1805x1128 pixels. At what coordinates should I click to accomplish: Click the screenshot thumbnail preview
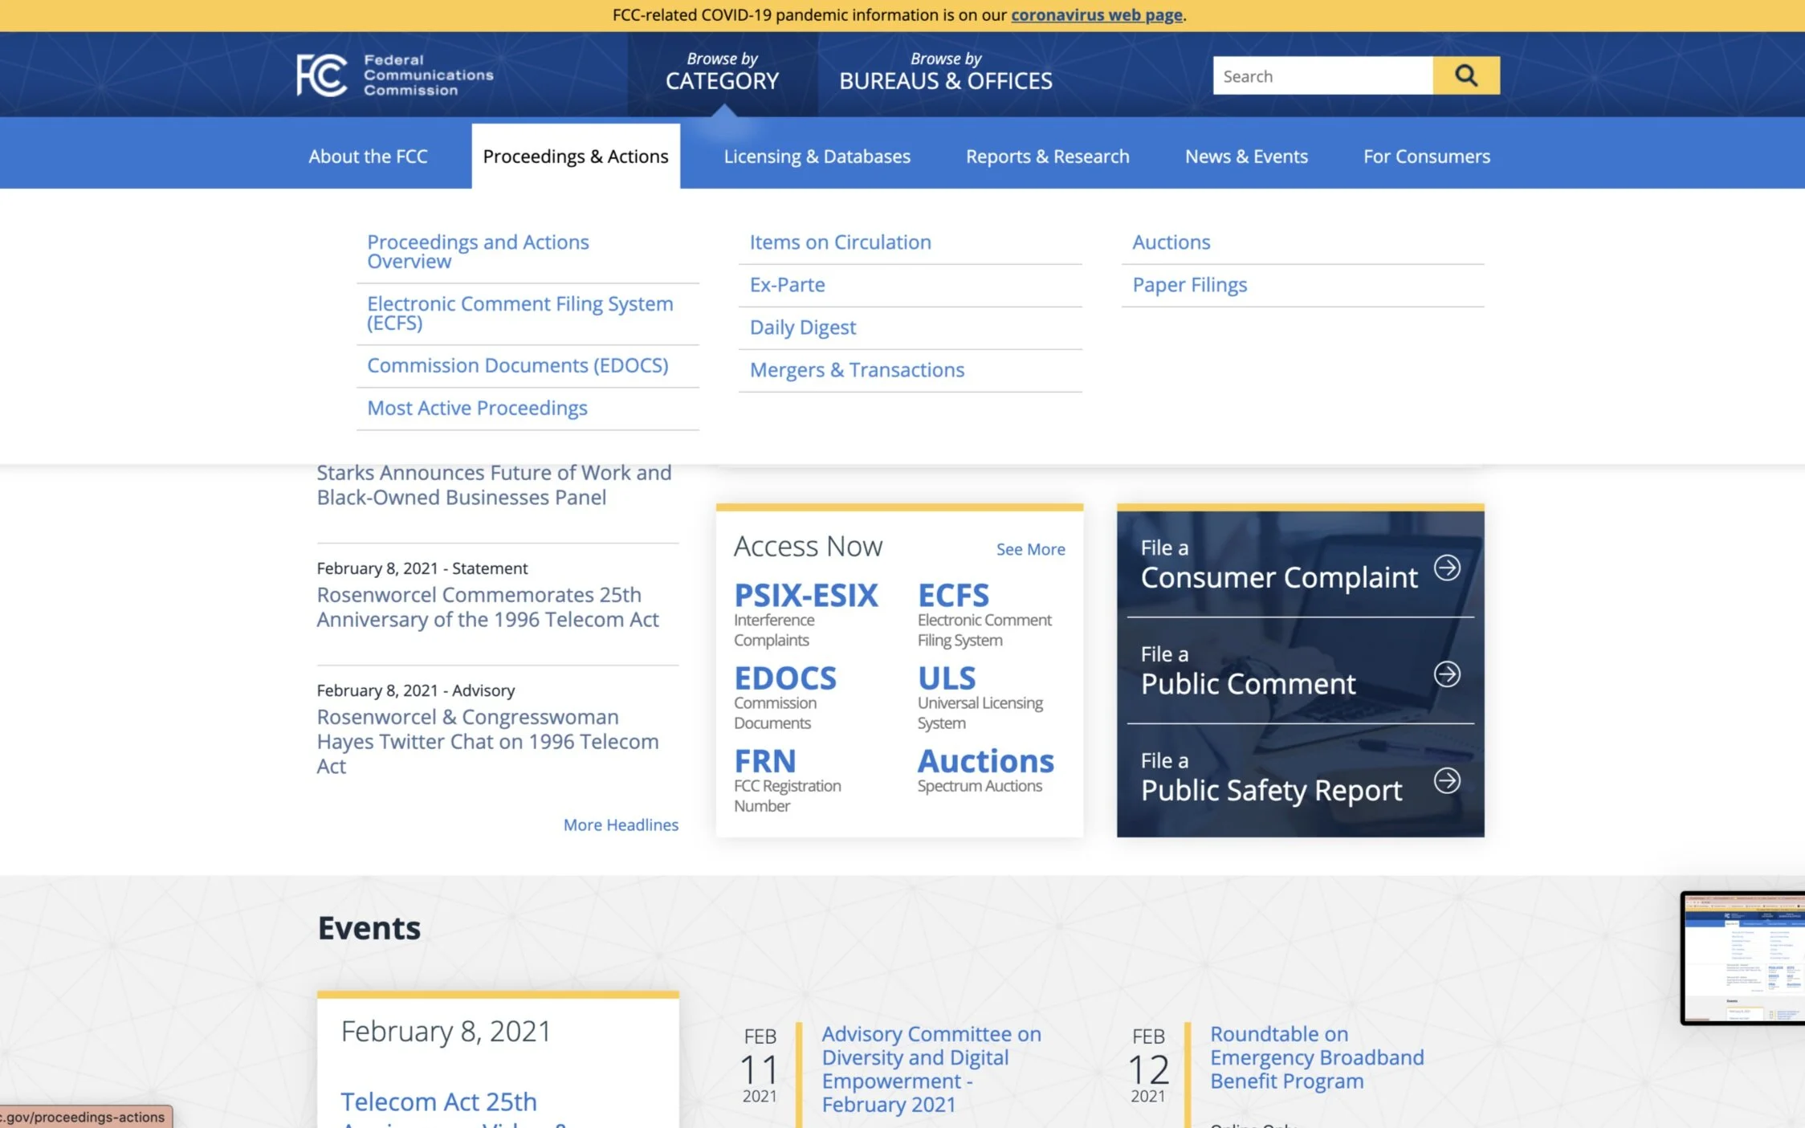(x=1742, y=958)
